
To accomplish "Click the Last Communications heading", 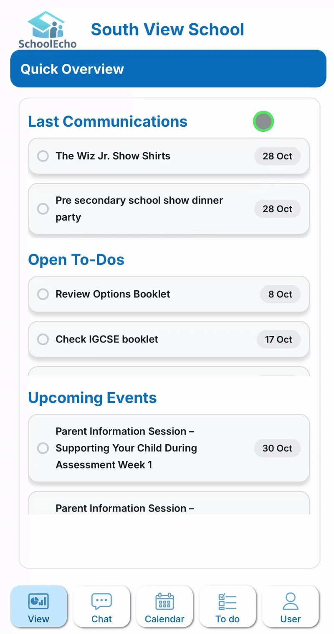I will click(108, 121).
